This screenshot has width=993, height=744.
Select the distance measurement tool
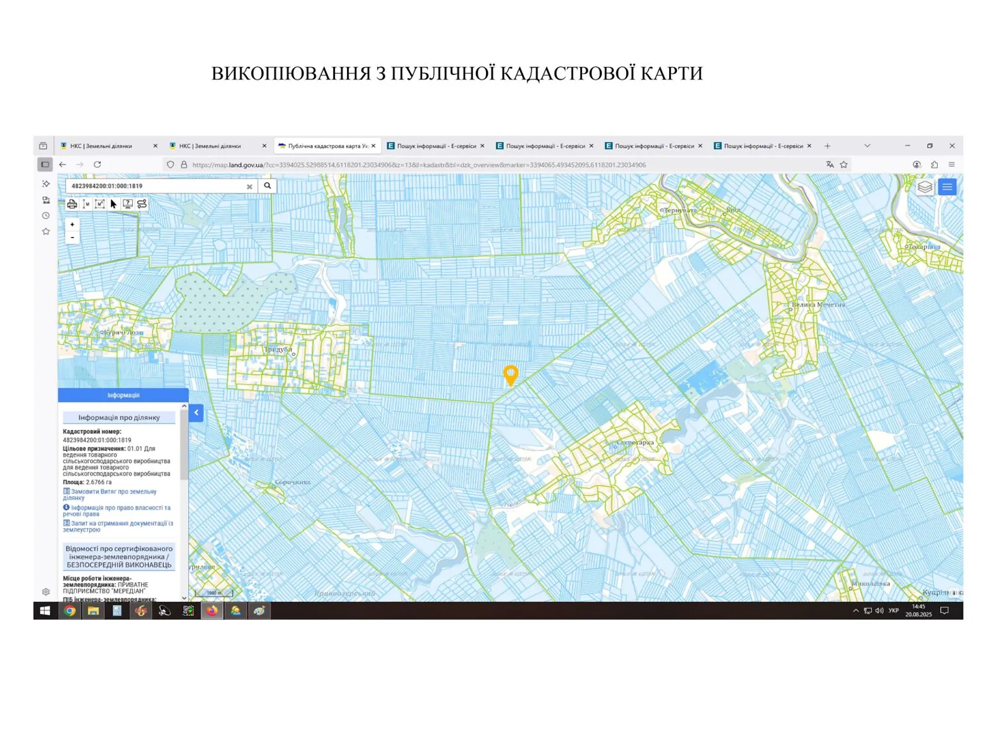pos(86,204)
